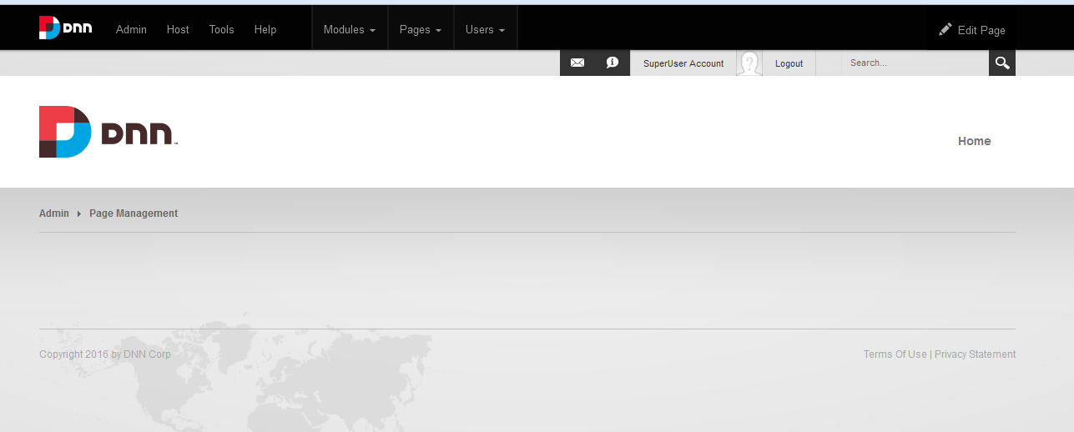Screen dimensions: 1074x432
Task: Open the Help menu
Action: pos(265,29)
